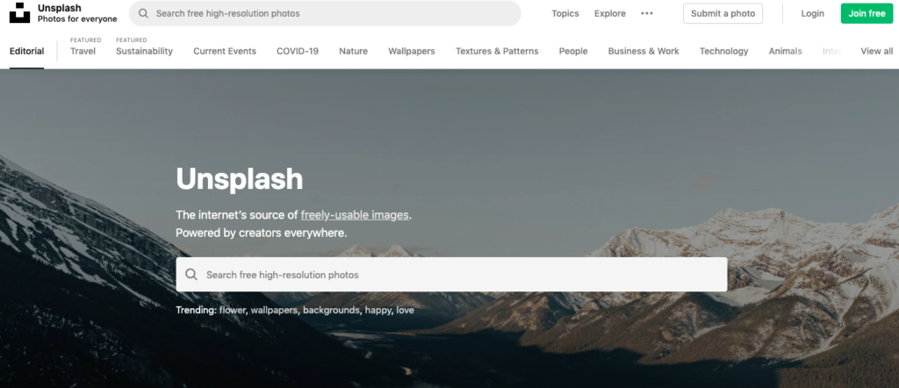Viewport: 899px width, 388px height.
Task: Open the People topic
Action: [573, 51]
